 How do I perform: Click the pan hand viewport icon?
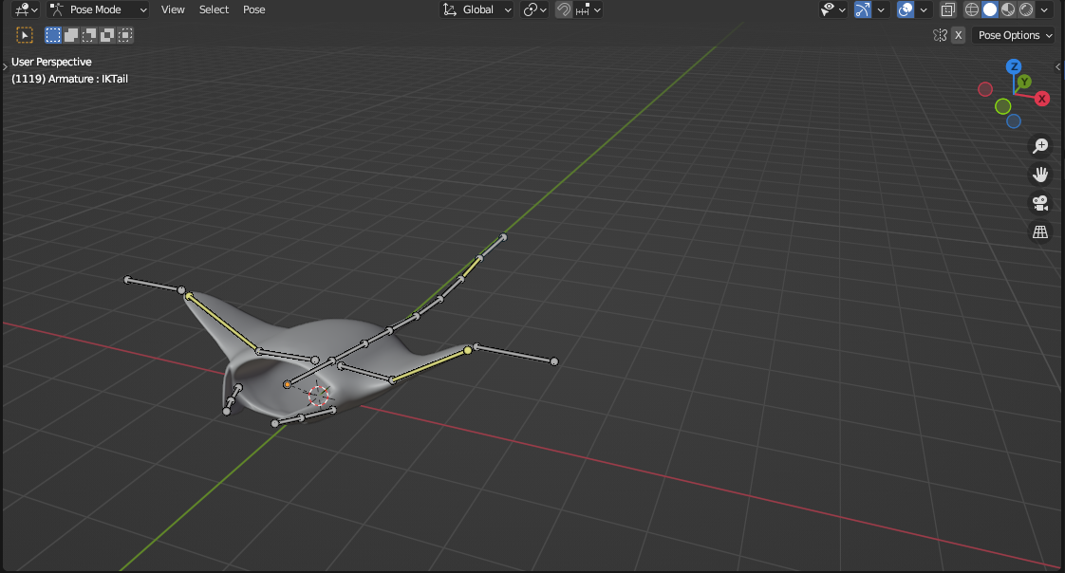(x=1040, y=175)
